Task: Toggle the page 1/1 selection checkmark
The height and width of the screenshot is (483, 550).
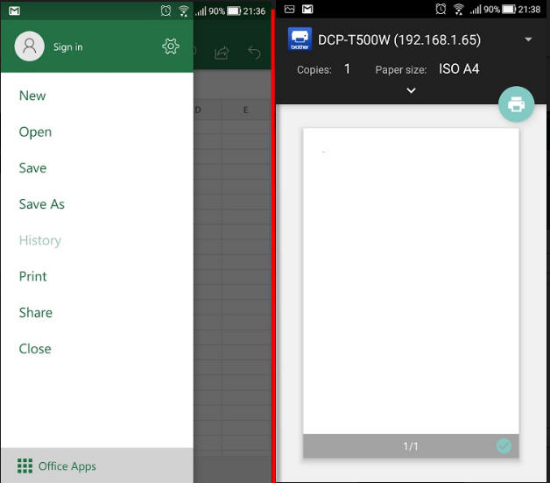Action: tap(504, 446)
